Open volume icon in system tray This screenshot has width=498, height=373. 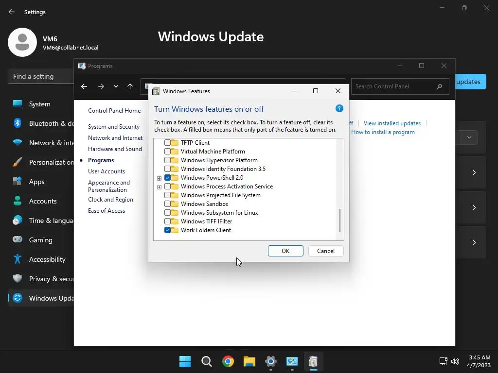(455, 361)
